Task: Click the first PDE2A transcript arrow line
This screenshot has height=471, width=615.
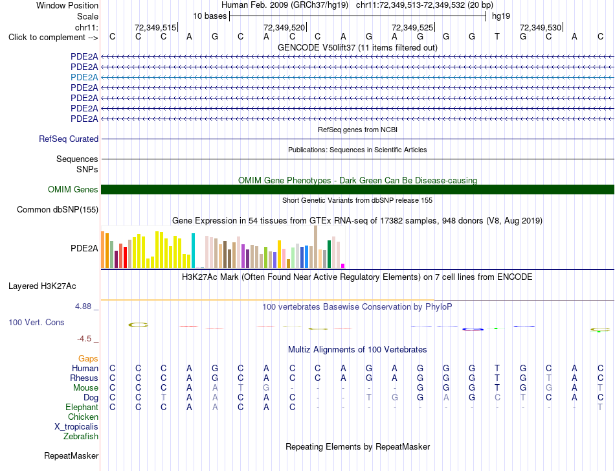Action: [357, 57]
